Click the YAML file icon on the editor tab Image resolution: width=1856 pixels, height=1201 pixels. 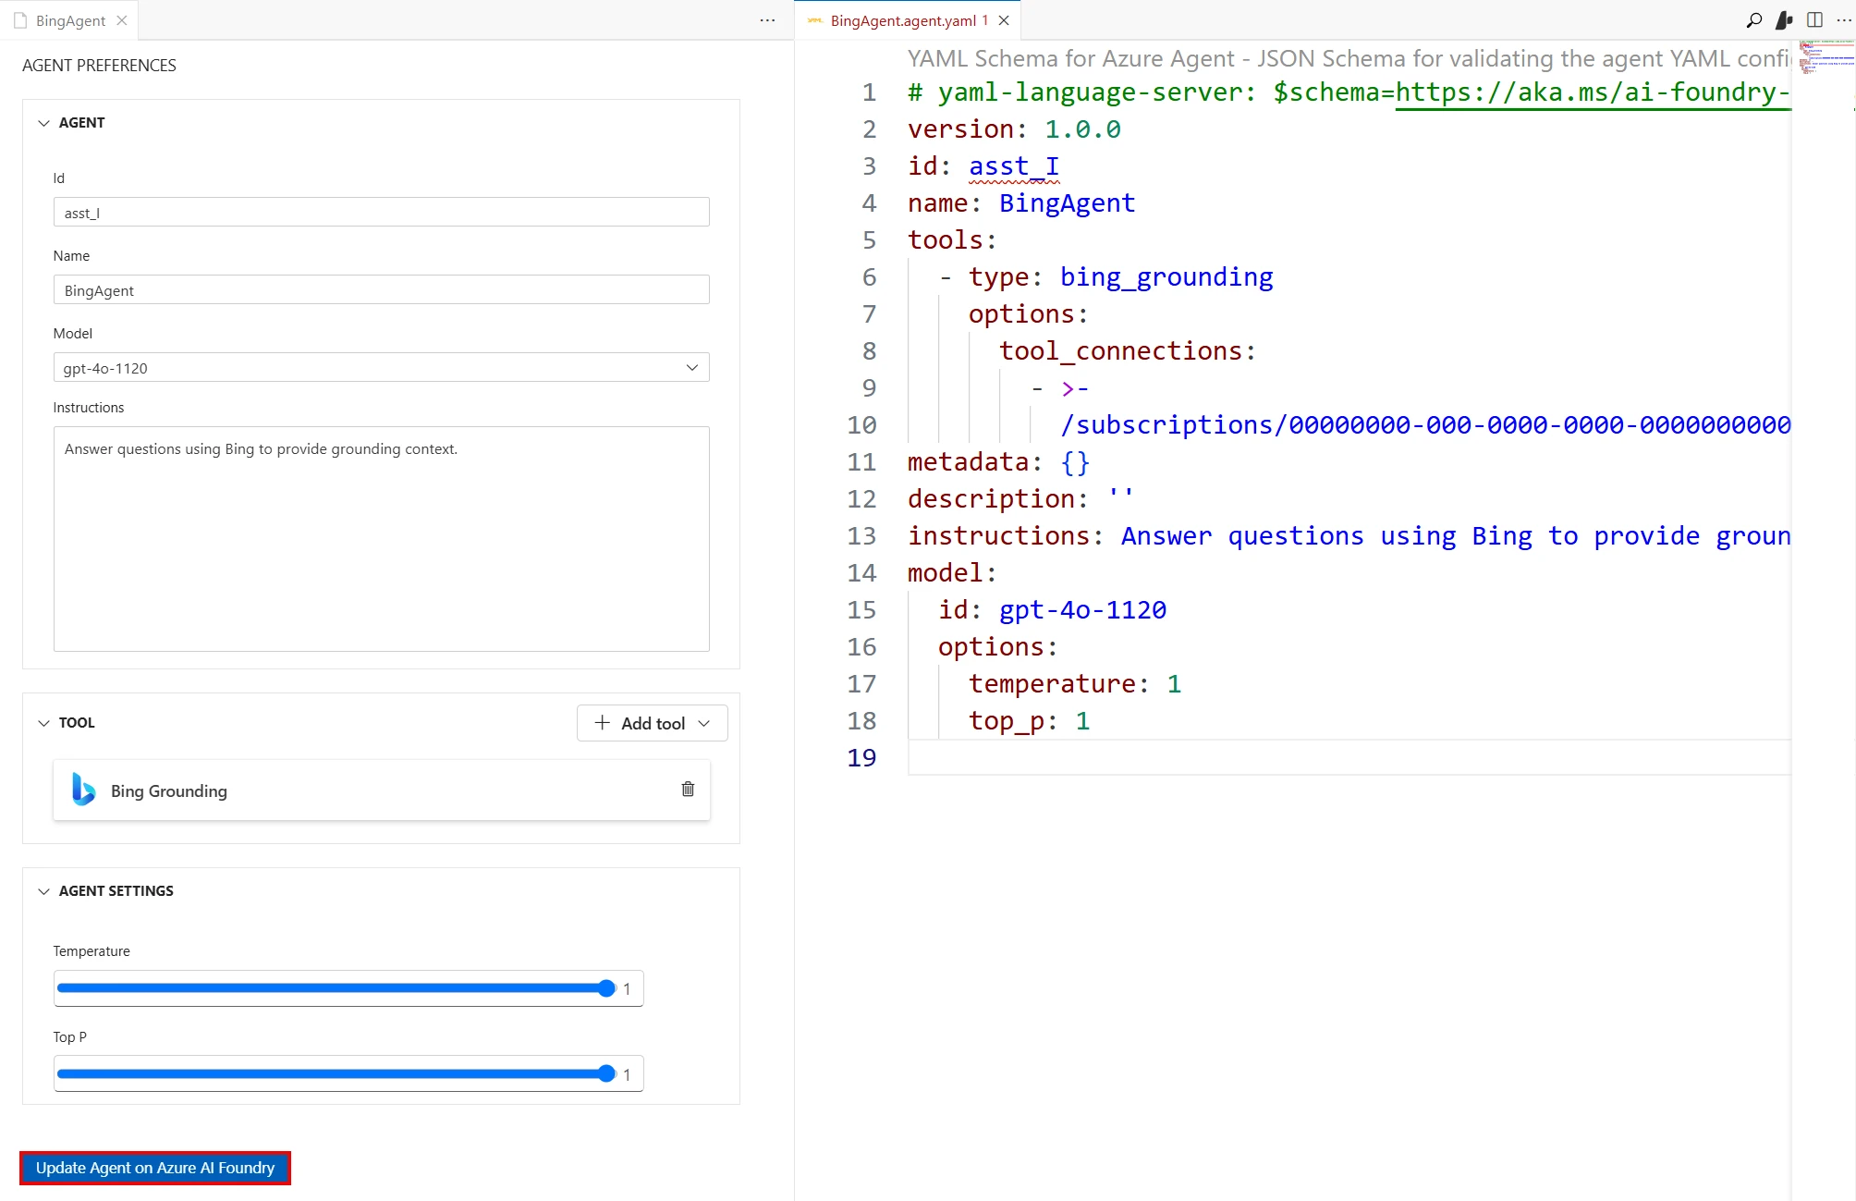814,19
